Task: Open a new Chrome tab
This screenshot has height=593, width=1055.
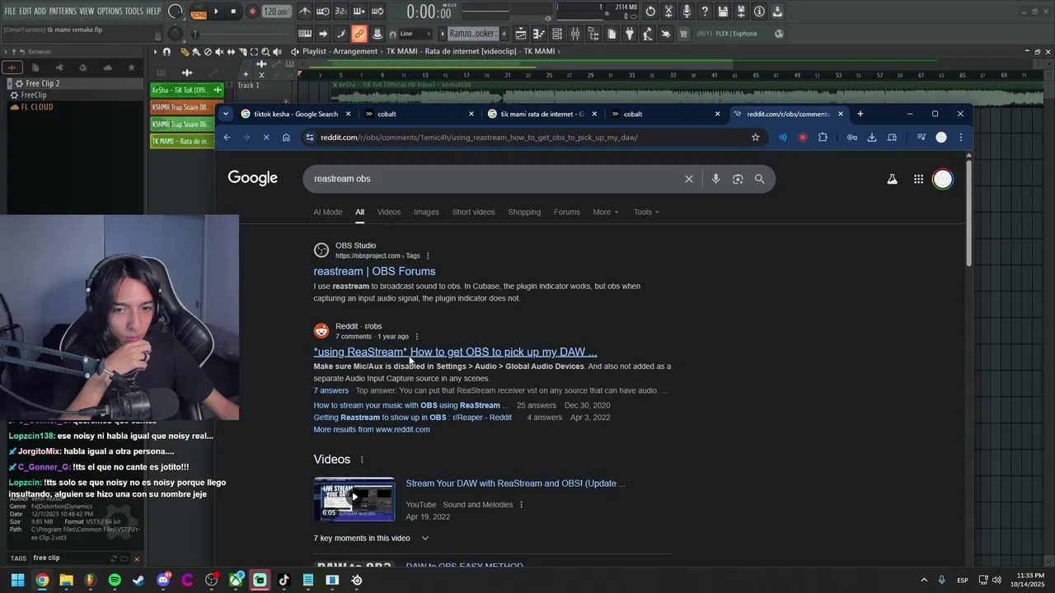Action: pos(860,114)
